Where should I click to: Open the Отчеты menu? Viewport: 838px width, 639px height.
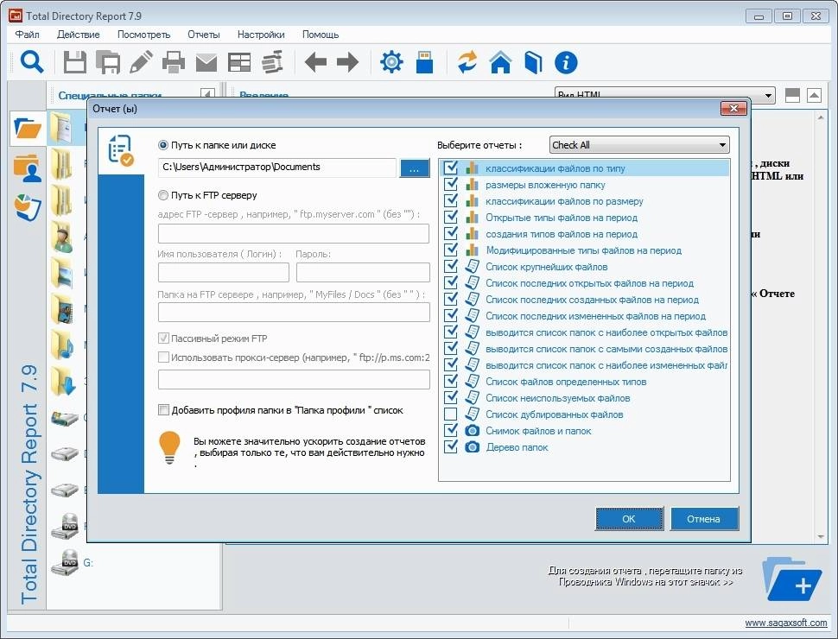point(204,35)
